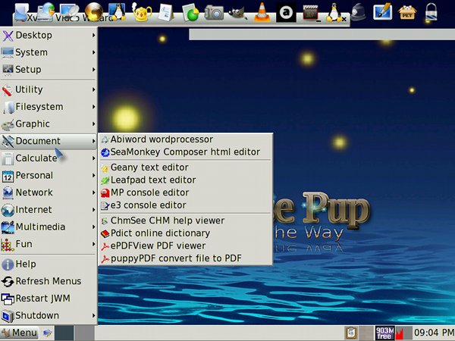Click the penguin icon with blue background
The height and width of the screenshot is (341, 455).
(x=118, y=11)
